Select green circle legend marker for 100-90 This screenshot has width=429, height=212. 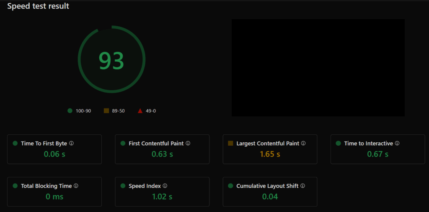point(70,111)
